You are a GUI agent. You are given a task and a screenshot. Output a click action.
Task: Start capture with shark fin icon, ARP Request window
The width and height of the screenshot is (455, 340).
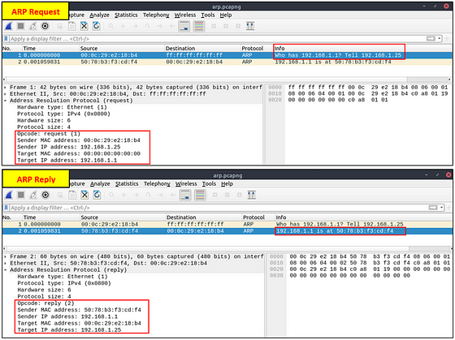[x=9, y=27]
